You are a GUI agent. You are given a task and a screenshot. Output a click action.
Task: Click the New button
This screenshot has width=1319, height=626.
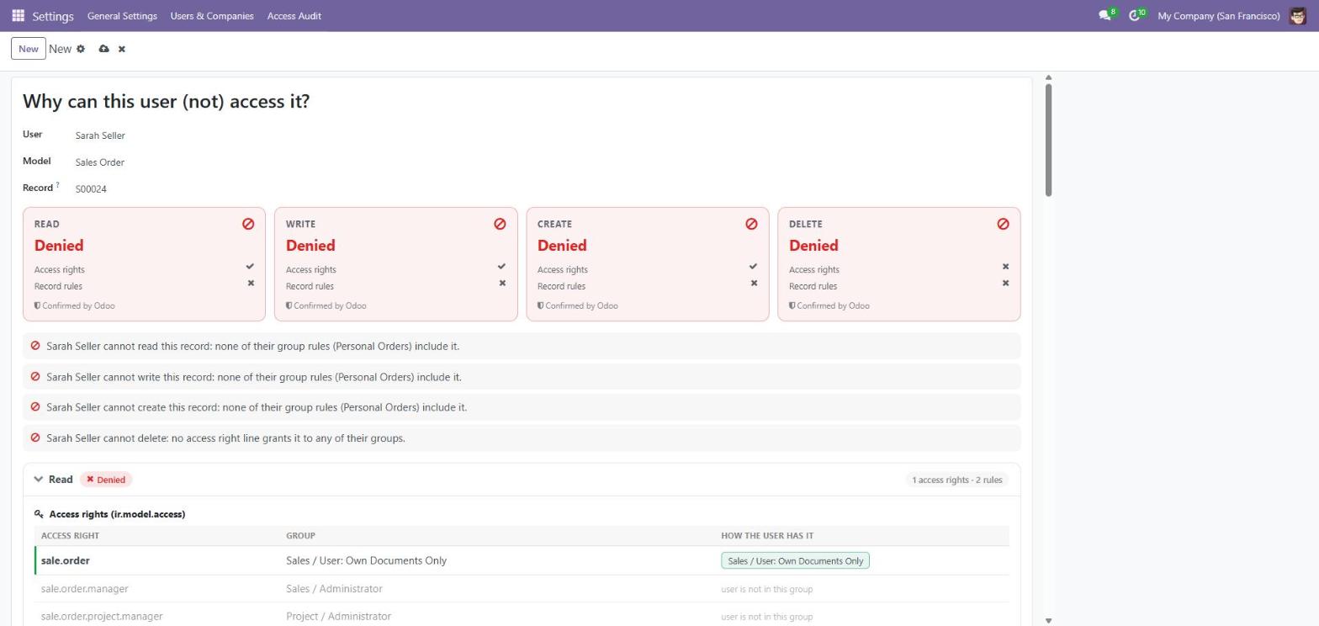[29, 49]
